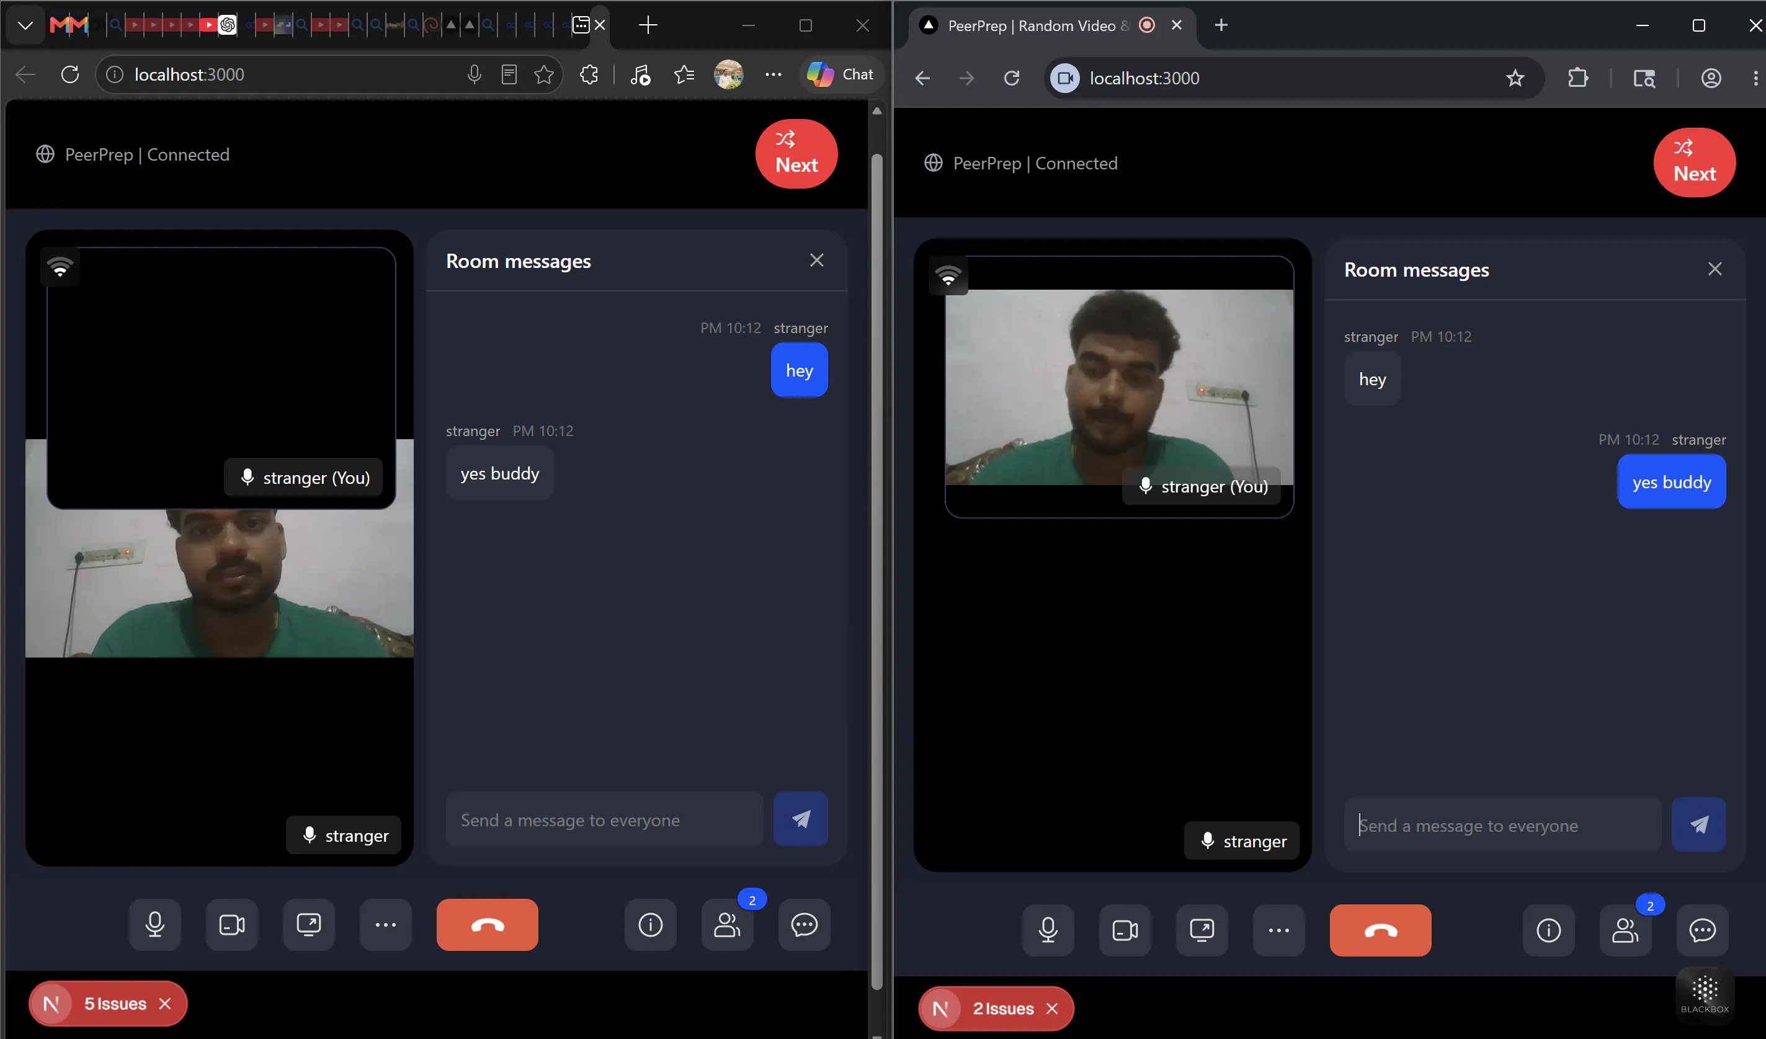Close Room messages panel in right window
Viewport: 1766px width, 1039px height.
click(1715, 269)
